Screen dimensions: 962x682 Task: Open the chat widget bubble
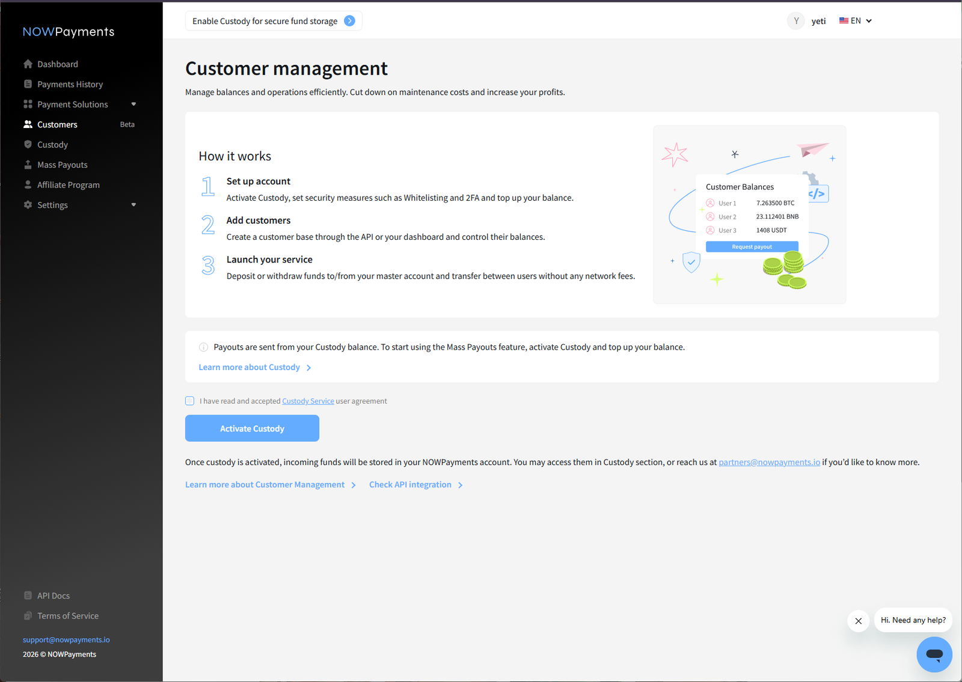[934, 654]
